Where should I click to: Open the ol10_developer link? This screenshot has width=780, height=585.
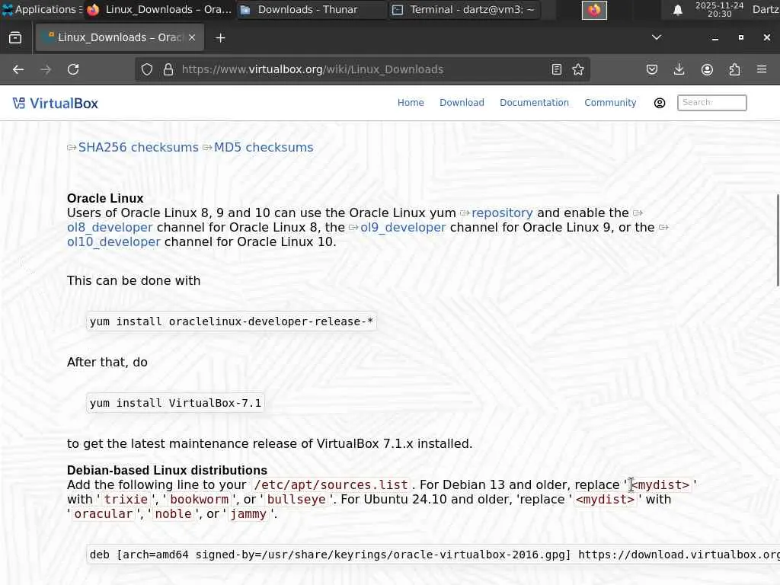point(114,241)
